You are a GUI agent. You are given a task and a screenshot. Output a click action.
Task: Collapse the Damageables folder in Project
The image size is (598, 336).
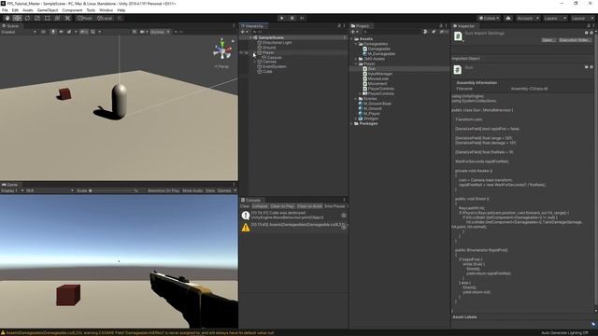tap(356, 44)
